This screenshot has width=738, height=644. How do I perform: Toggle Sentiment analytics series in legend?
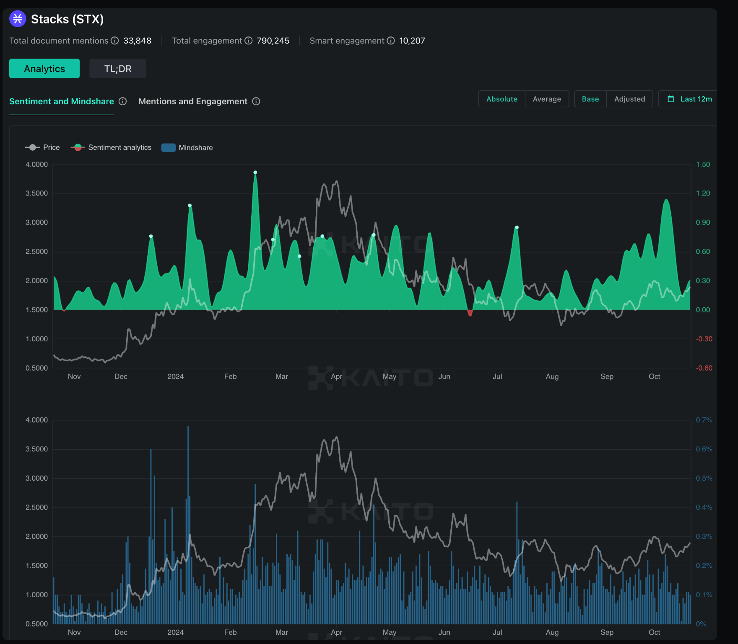click(x=111, y=147)
